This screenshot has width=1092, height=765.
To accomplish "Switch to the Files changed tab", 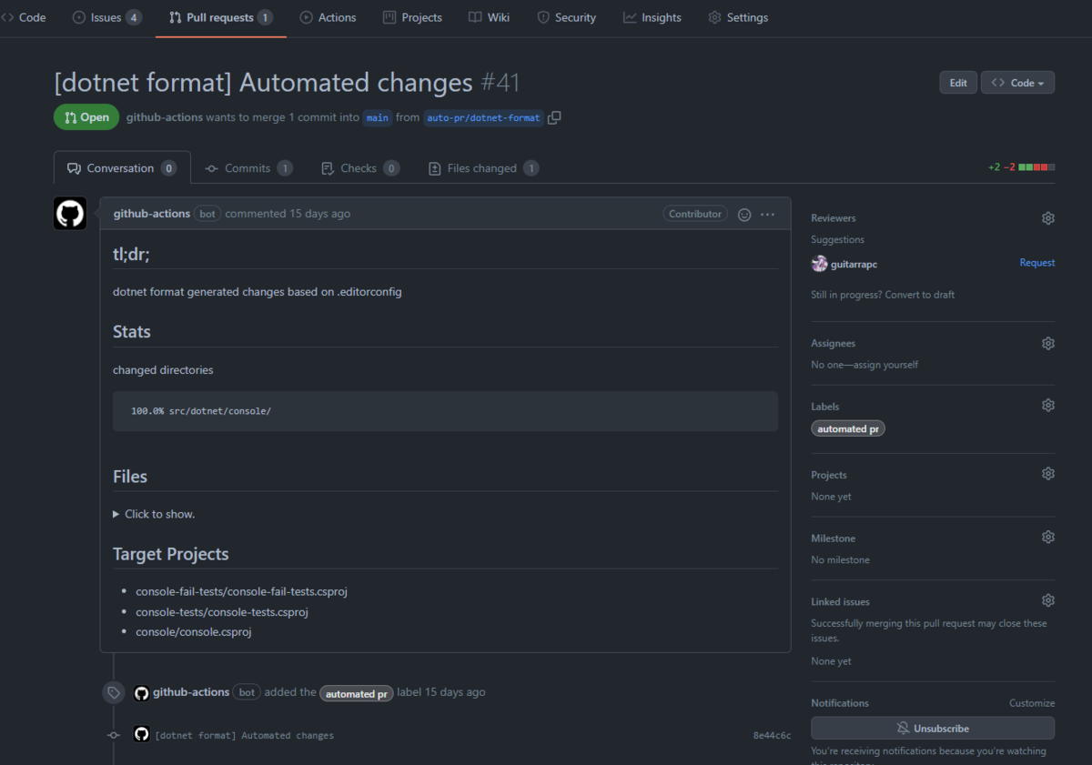I will [483, 168].
